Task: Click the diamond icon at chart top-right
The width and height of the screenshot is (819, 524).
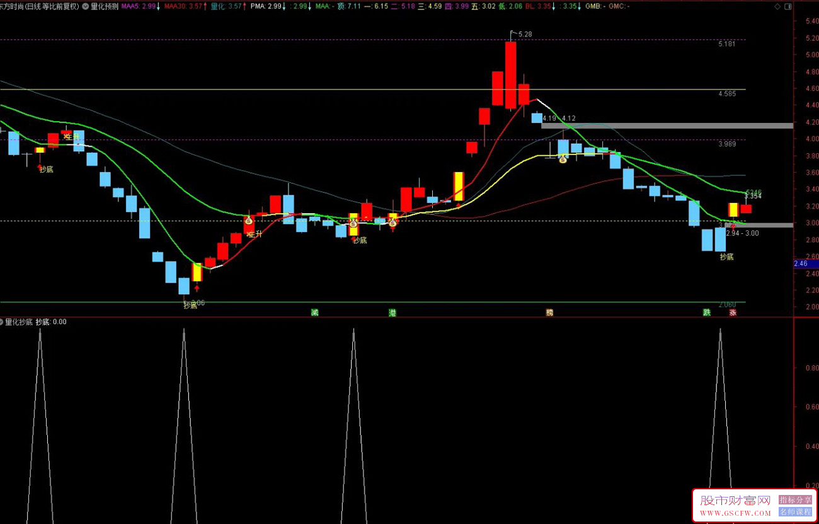Action: point(777,6)
